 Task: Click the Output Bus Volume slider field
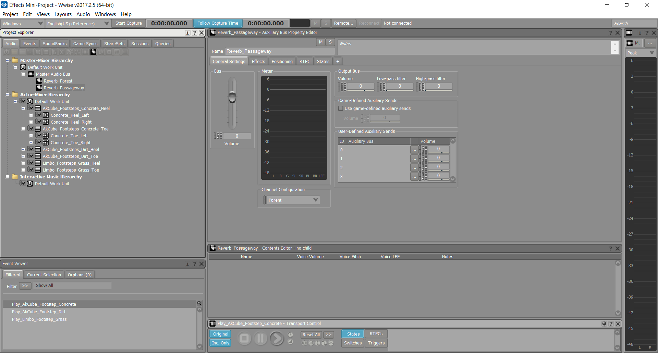(x=361, y=86)
